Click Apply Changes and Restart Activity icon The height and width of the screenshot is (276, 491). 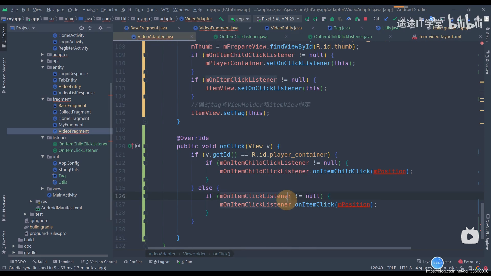point(316,19)
